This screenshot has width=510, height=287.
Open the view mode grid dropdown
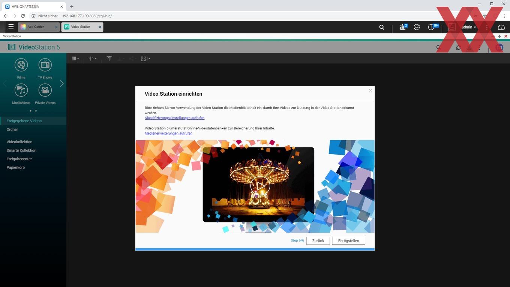tap(75, 59)
